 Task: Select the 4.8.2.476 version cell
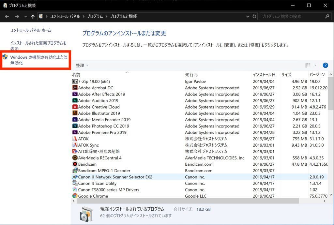[318, 107]
